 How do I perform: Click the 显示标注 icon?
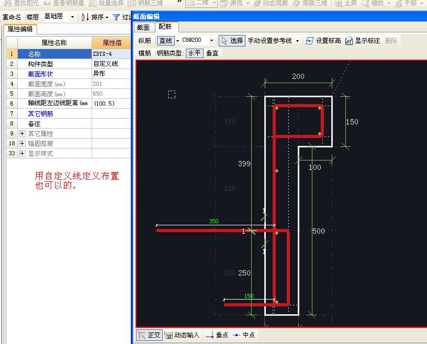point(349,41)
